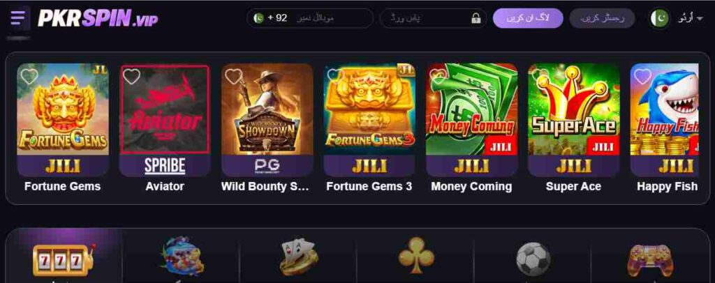Select the playing cards category icon
The height and width of the screenshot is (283, 715).
pyautogui.click(x=299, y=257)
